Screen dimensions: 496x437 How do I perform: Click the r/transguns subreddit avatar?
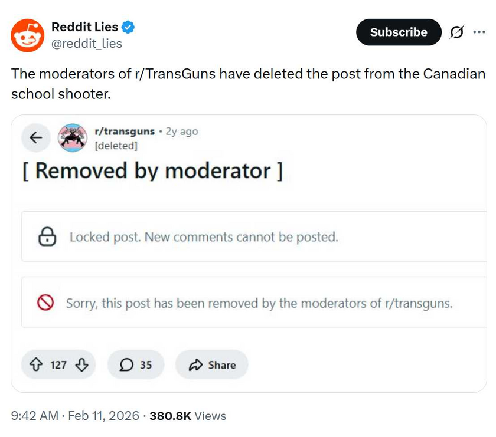point(73,137)
